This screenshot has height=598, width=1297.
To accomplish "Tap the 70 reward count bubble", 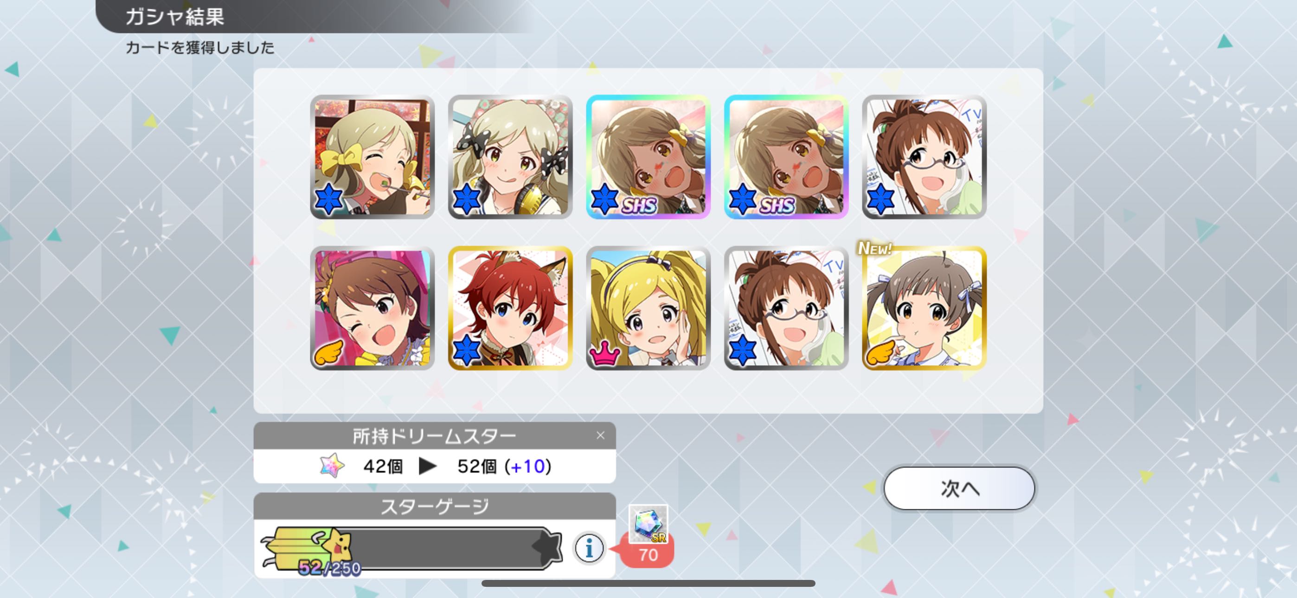I will [648, 554].
